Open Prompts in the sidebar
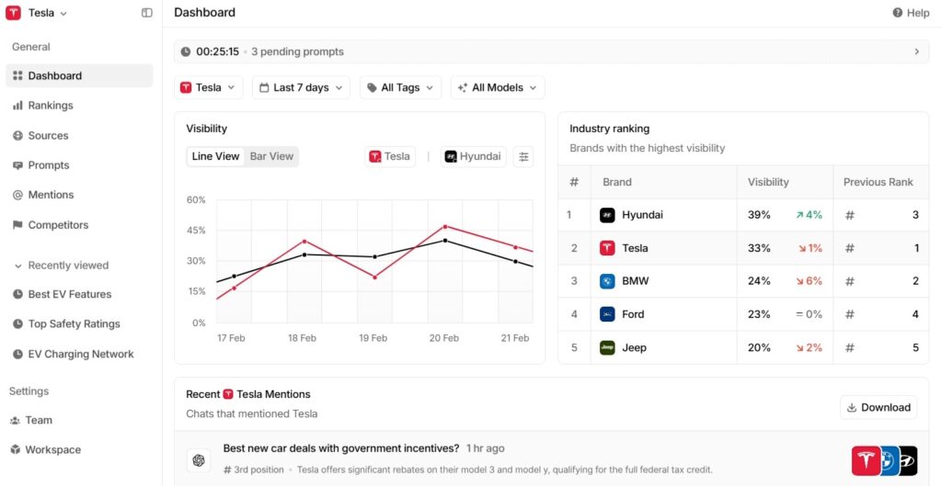 coord(48,165)
